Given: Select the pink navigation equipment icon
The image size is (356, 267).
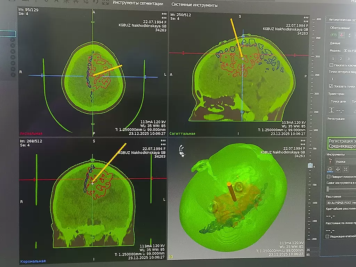Looking at the screenshot, I should [342, 35].
